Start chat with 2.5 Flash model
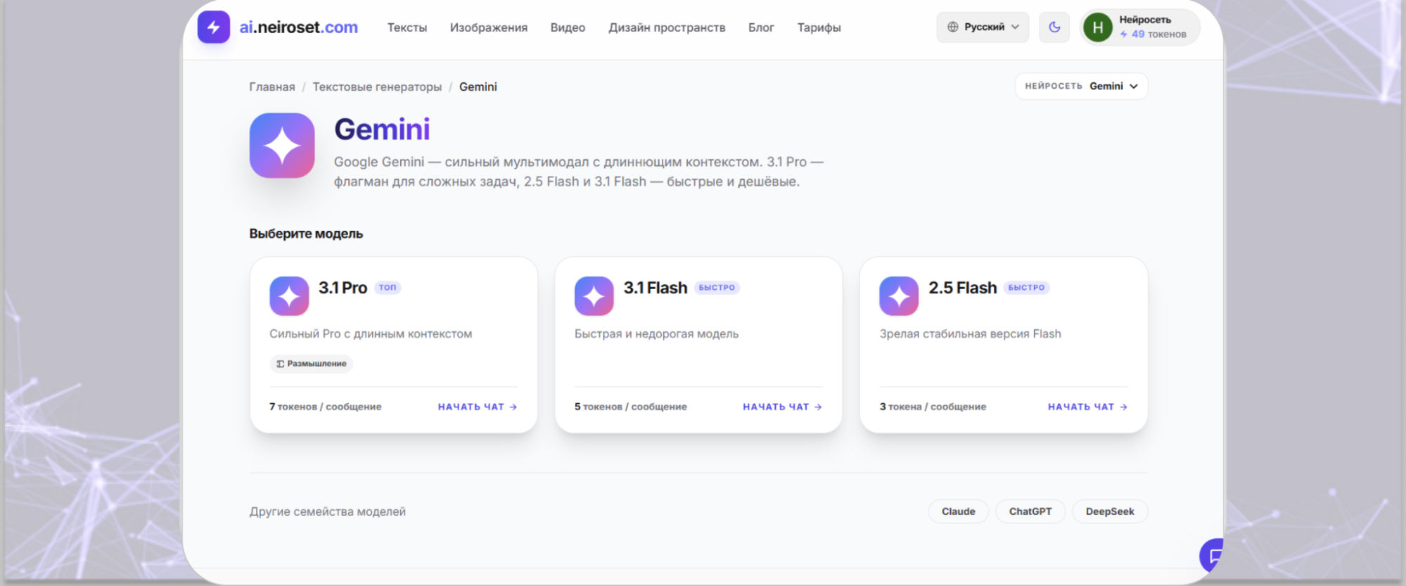 tap(1087, 407)
